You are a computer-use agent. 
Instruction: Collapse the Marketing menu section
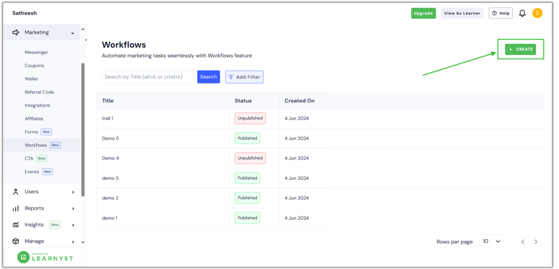73,33
